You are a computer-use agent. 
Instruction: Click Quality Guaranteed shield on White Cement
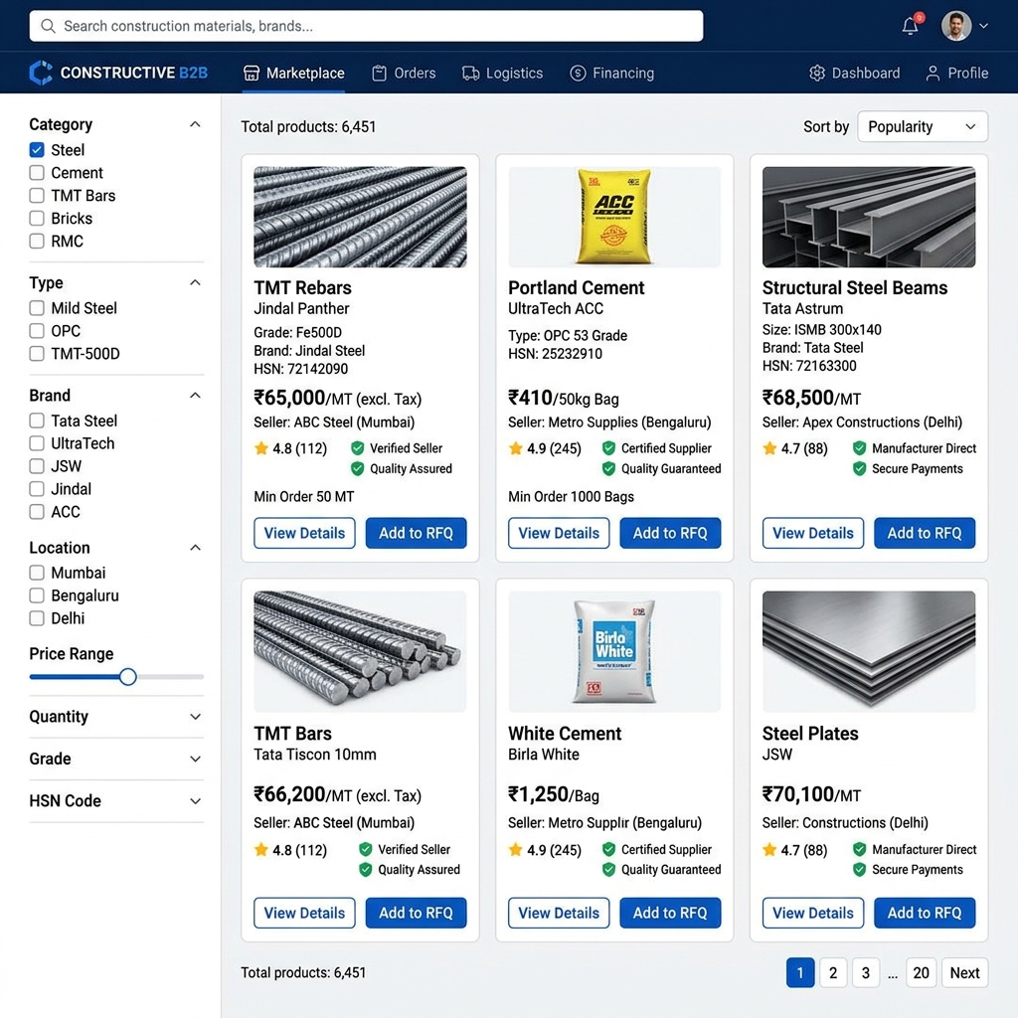click(608, 870)
